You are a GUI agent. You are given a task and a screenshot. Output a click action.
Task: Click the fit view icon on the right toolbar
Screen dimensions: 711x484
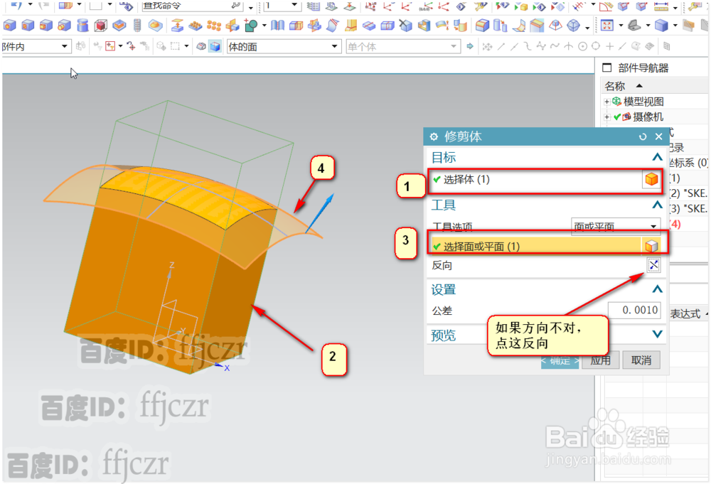(x=607, y=26)
